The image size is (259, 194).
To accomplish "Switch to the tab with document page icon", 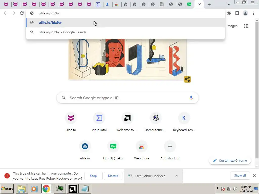I will point(162,4).
